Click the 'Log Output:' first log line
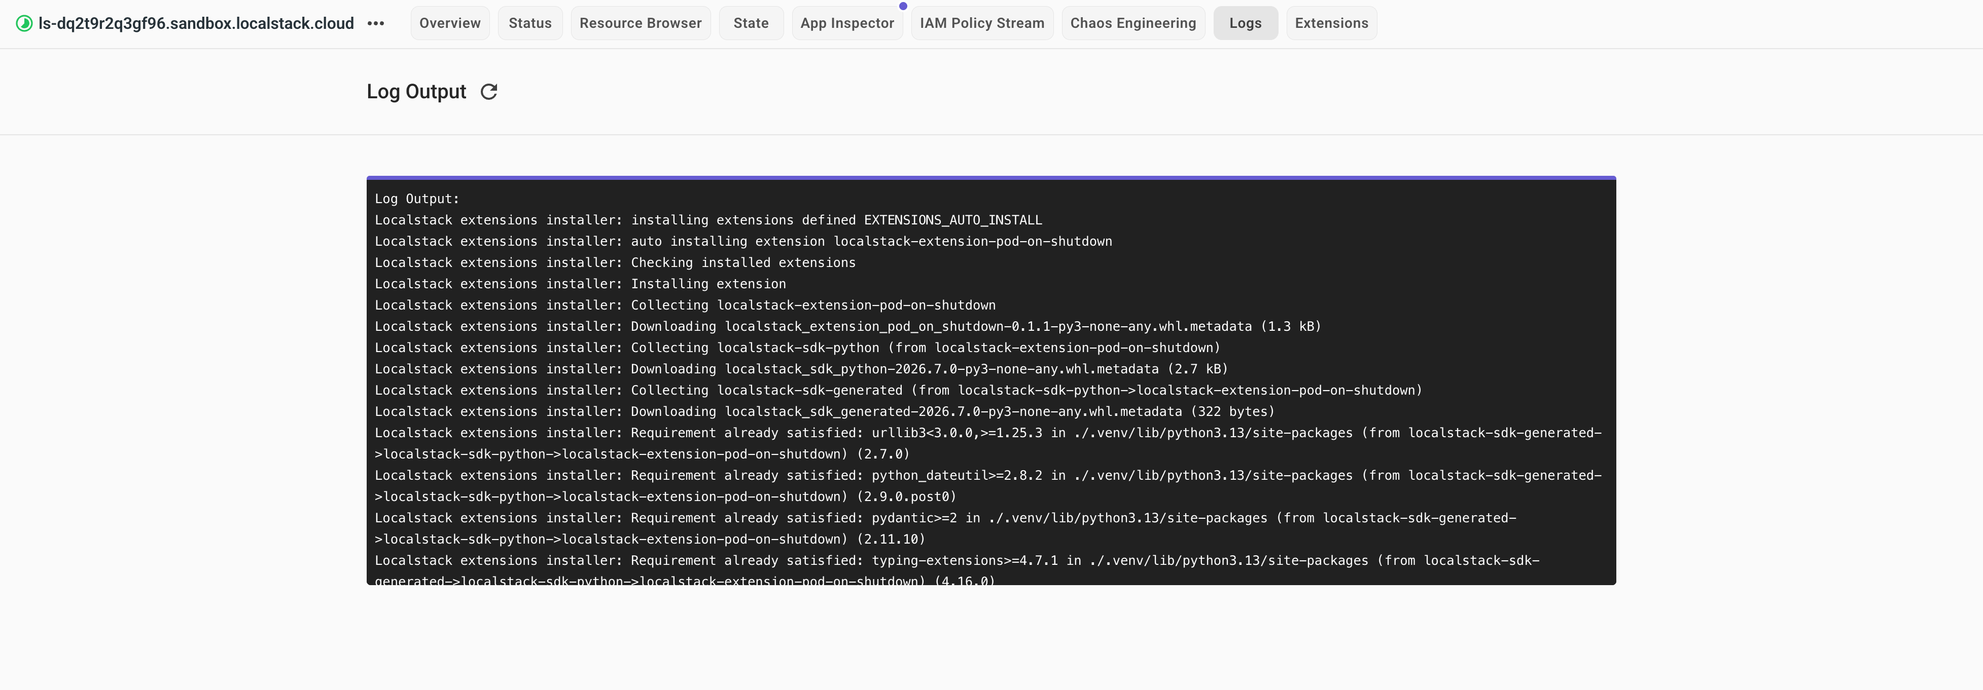 [x=417, y=199]
